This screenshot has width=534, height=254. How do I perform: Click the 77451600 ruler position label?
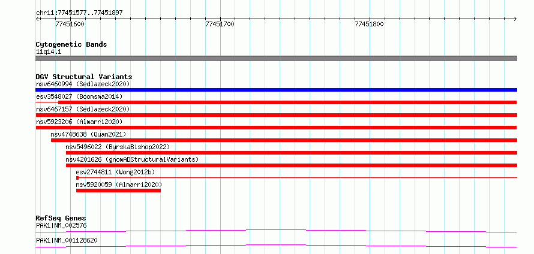(70, 24)
